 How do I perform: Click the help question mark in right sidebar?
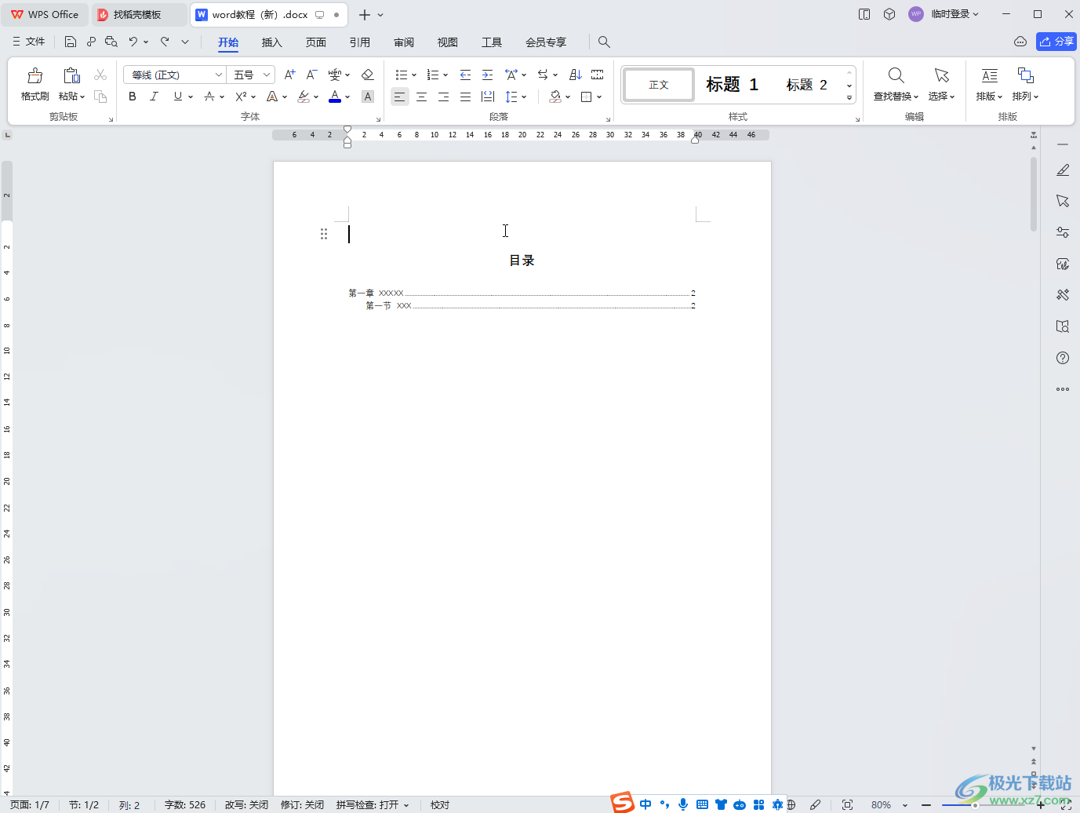(x=1063, y=358)
